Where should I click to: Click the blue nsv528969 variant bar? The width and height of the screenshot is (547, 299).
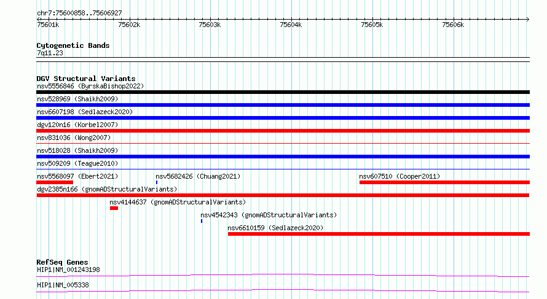click(x=283, y=105)
